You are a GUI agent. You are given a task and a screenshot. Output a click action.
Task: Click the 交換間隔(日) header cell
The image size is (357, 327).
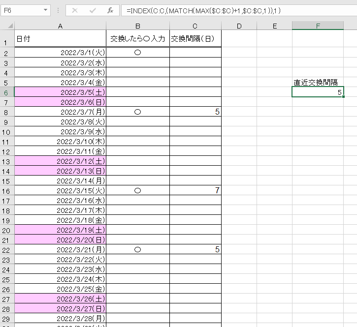195,38
